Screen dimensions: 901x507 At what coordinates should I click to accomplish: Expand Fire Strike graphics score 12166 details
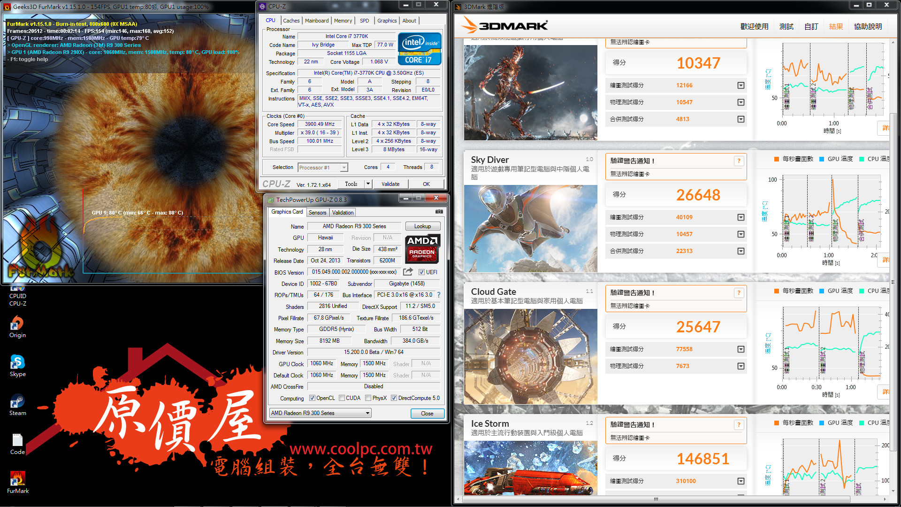(741, 85)
